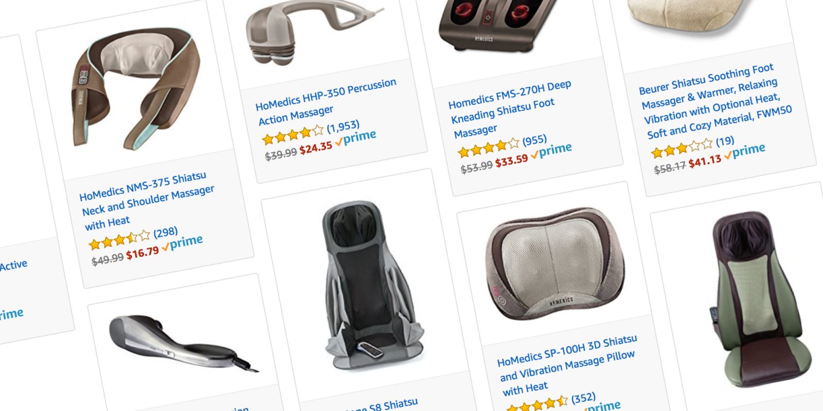Screen dimensions: 823x411
Task: Open the HoMedics SP-100H 3D Shiatsu Pillow link
Action: point(566,365)
